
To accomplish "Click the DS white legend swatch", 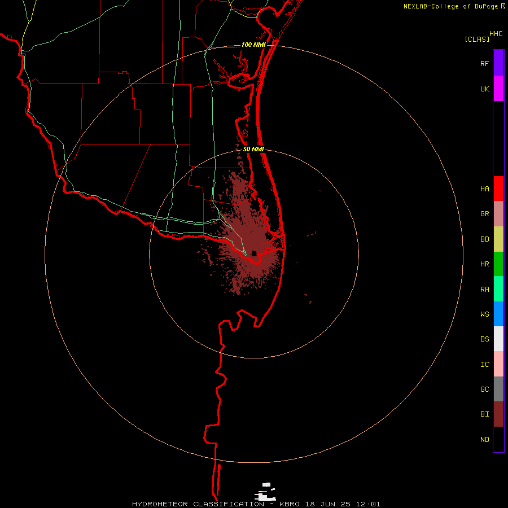I will coord(498,339).
